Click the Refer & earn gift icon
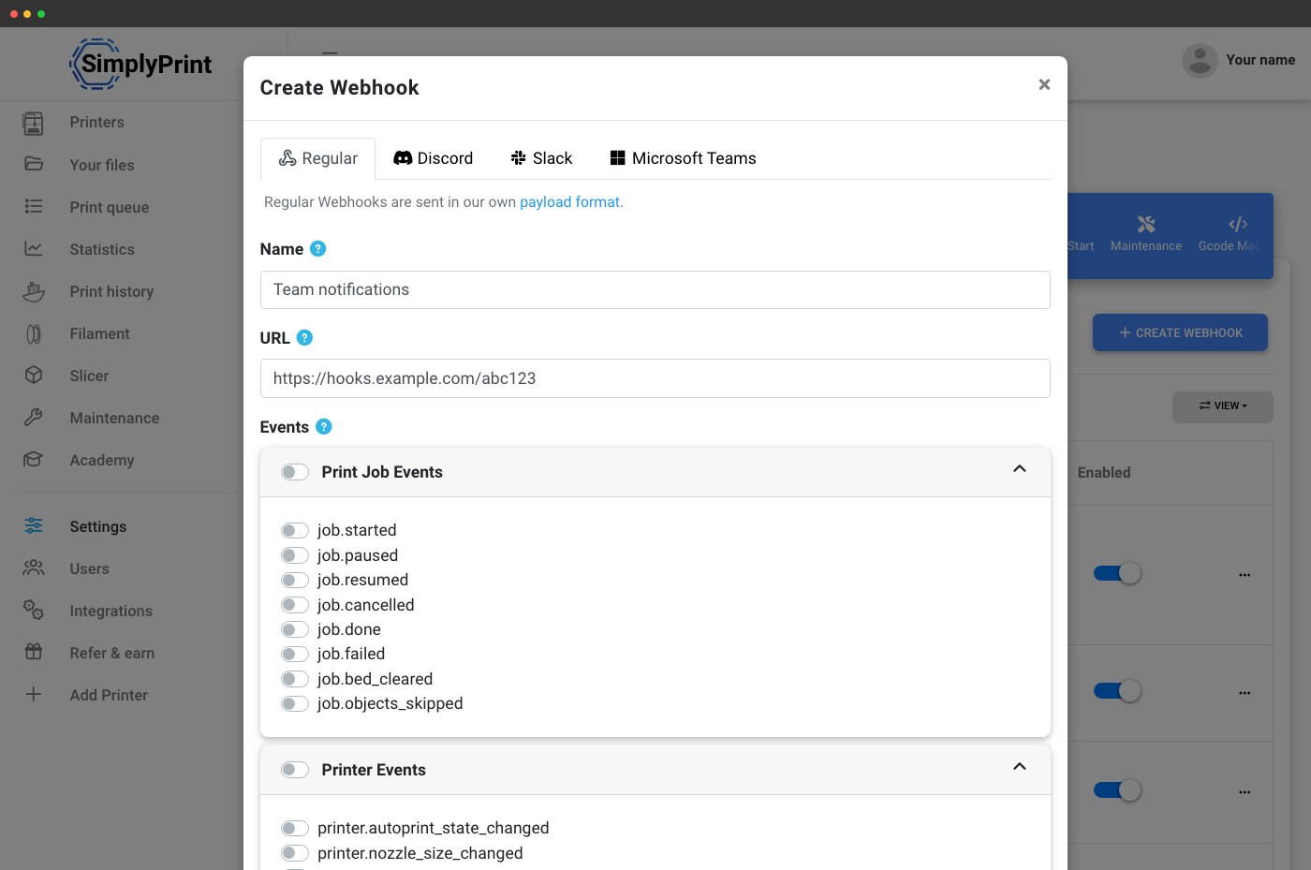 coord(34,652)
